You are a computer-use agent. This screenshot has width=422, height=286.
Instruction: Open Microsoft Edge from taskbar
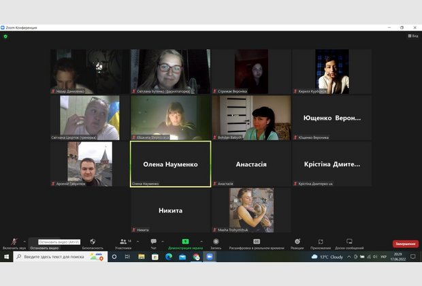(169, 257)
